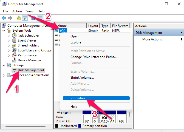Collapse the Disk Management actions section header
The height and width of the screenshot is (132, 184).
tap(182, 33)
